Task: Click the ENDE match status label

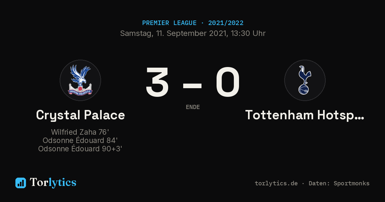Action: coord(193,107)
